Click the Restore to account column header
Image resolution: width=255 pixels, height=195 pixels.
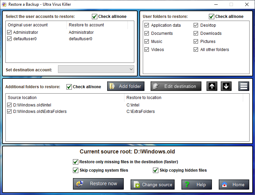(x=97, y=25)
